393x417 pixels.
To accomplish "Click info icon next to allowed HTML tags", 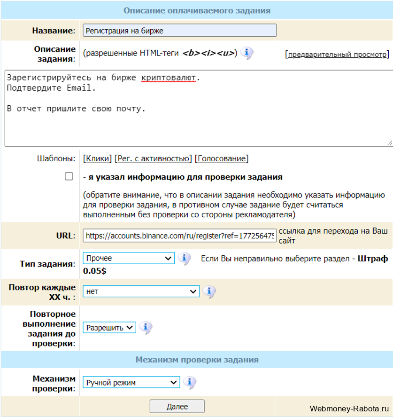I will click(x=247, y=53).
